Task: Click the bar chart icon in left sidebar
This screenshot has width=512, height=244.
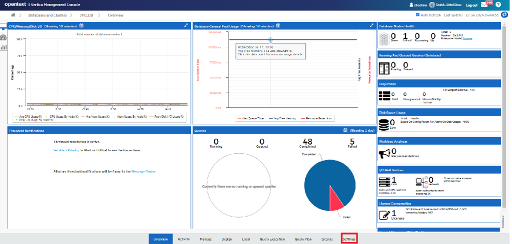Action: [3, 47]
